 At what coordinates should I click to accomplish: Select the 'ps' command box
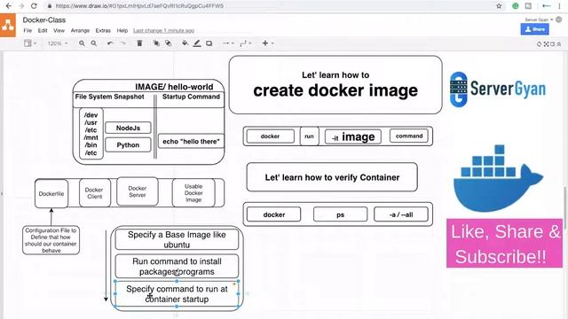(x=340, y=214)
